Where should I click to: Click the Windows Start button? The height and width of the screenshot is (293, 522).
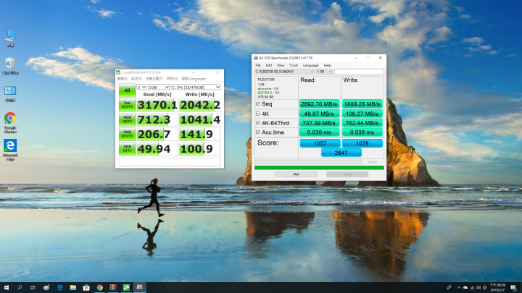[5, 287]
